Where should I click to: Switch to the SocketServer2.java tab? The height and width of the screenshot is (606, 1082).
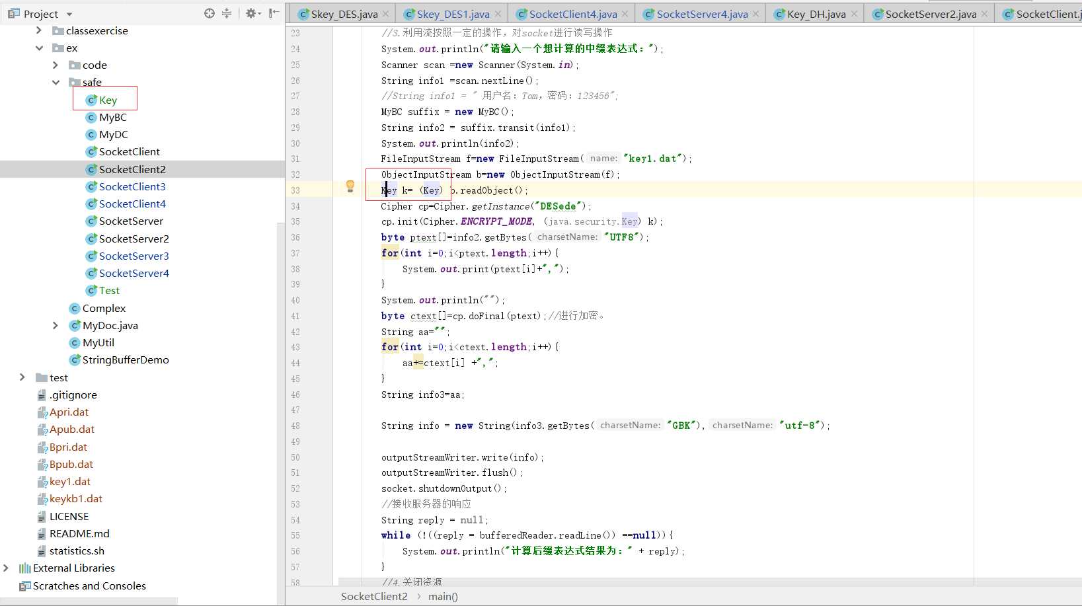tap(931, 14)
